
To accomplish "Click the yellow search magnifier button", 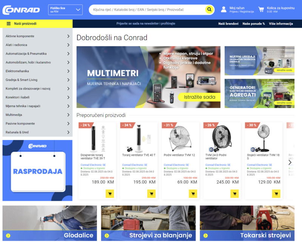I will (x=209, y=9).
